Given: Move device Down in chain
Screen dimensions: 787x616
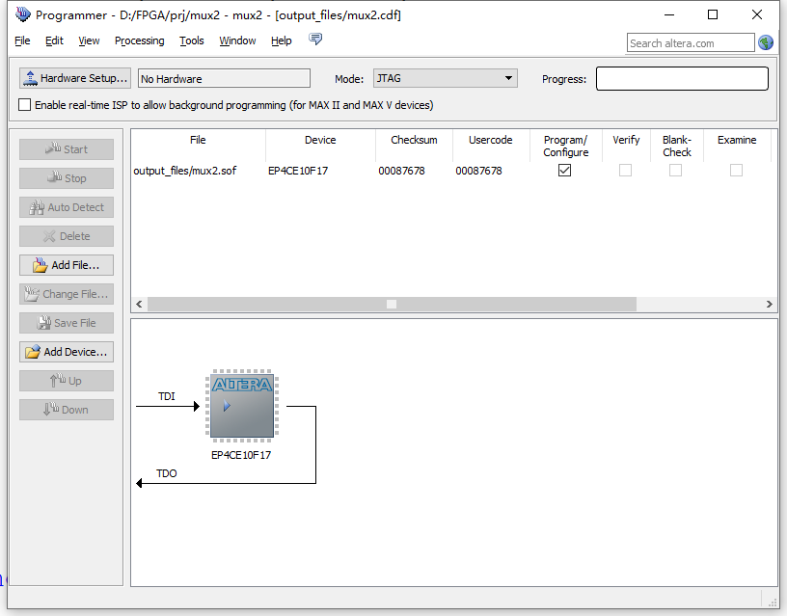Looking at the screenshot, I should [x=67, y=410].
